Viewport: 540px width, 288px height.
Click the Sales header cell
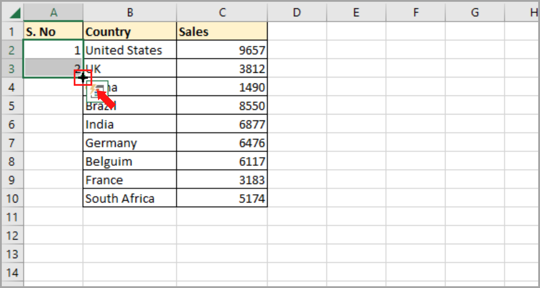point(222,32)
